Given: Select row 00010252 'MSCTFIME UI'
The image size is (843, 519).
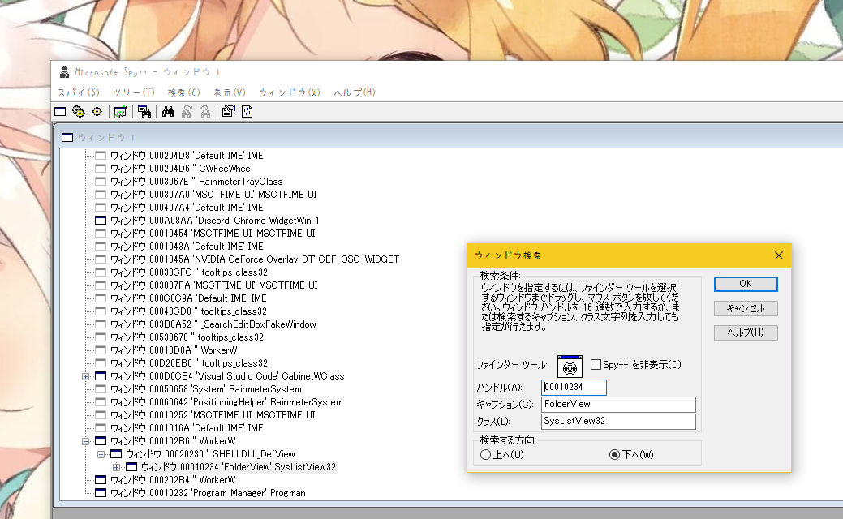Looking at the screenshot, I should click(213, 415).
